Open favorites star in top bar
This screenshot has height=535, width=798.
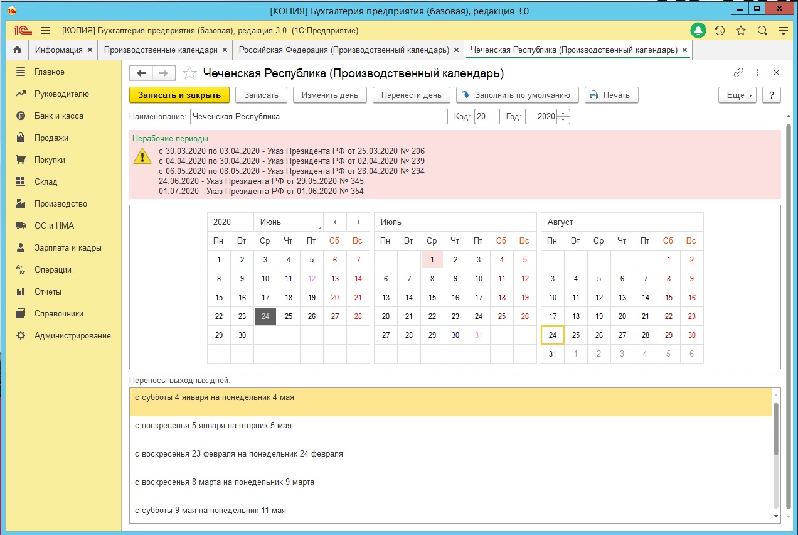coord(741,30)
